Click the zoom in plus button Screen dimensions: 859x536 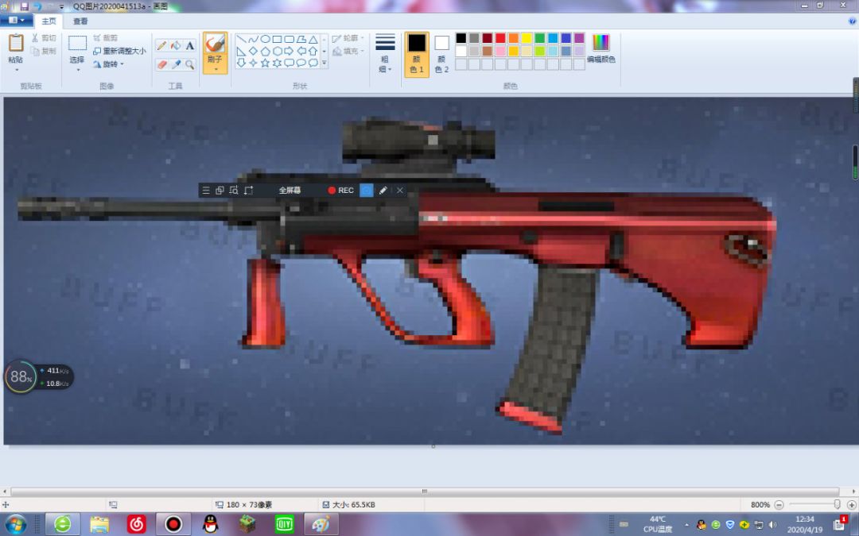[851, 505]
